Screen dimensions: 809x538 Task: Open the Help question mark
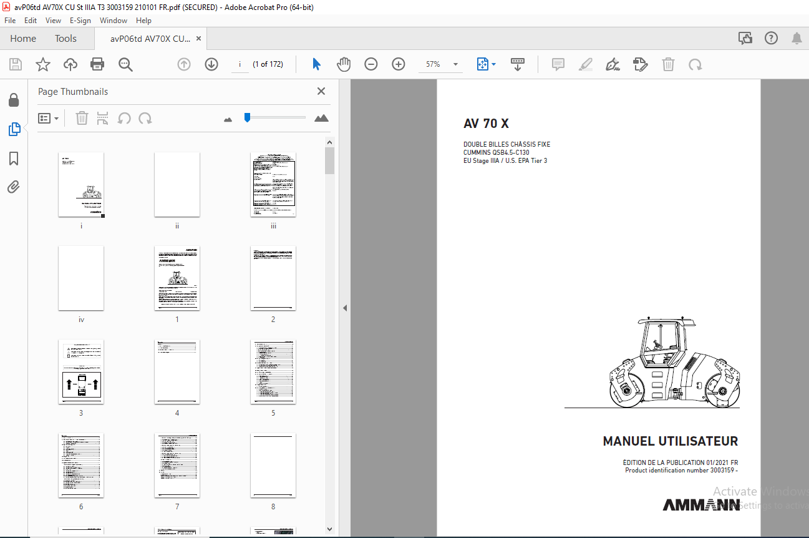(771, 39)
